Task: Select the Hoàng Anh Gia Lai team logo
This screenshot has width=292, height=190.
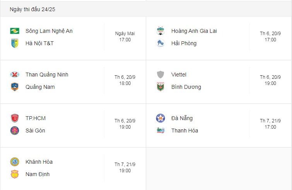Action: (161, 31)
